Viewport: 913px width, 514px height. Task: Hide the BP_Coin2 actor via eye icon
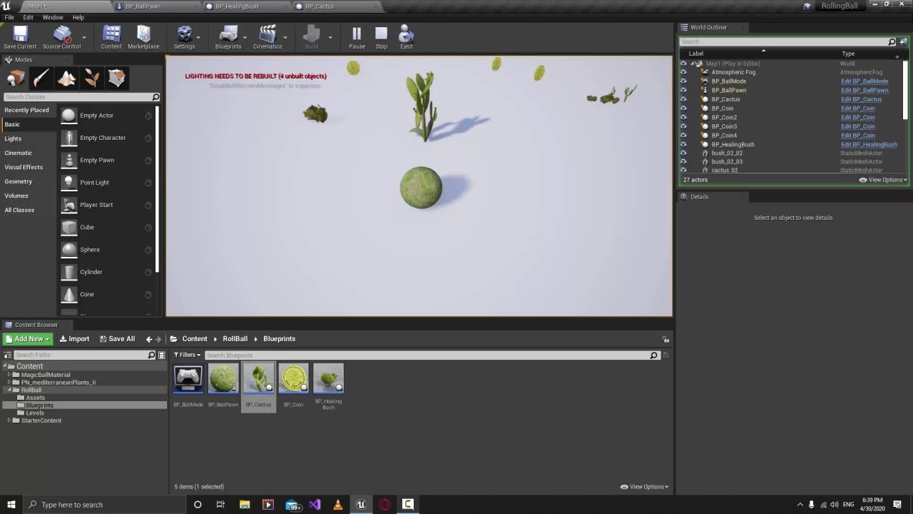(x=683, y=117)
